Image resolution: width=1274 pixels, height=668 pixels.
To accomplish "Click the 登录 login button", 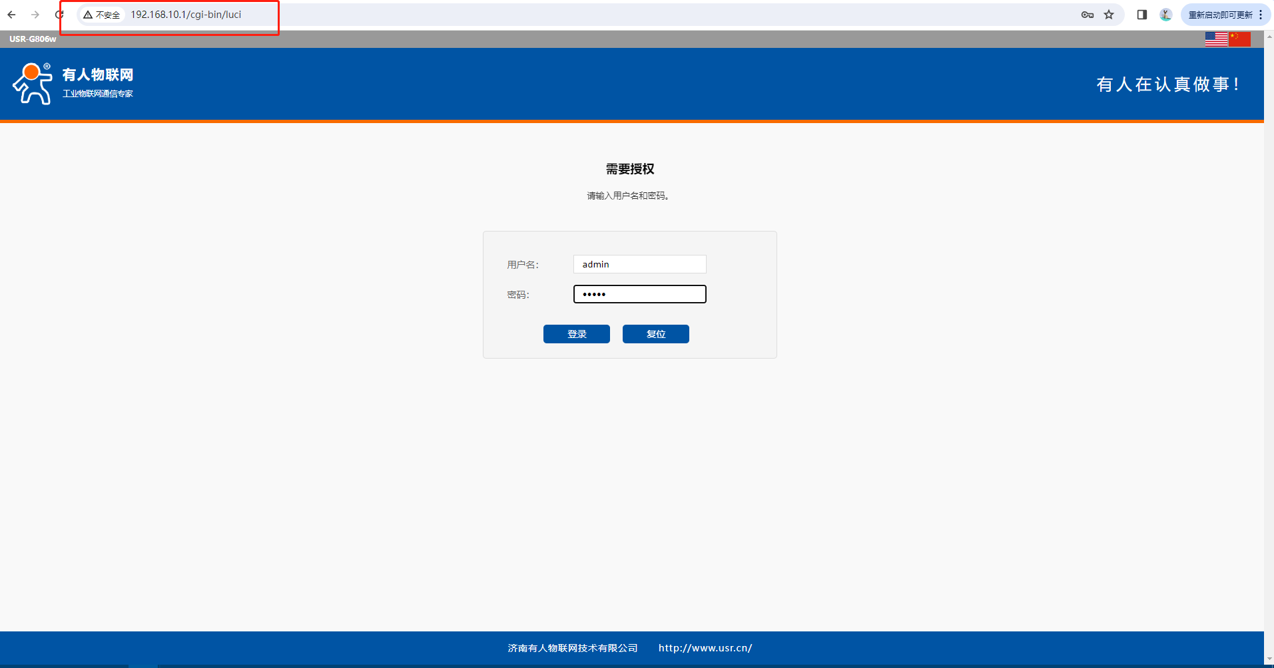I will [576, 334].
